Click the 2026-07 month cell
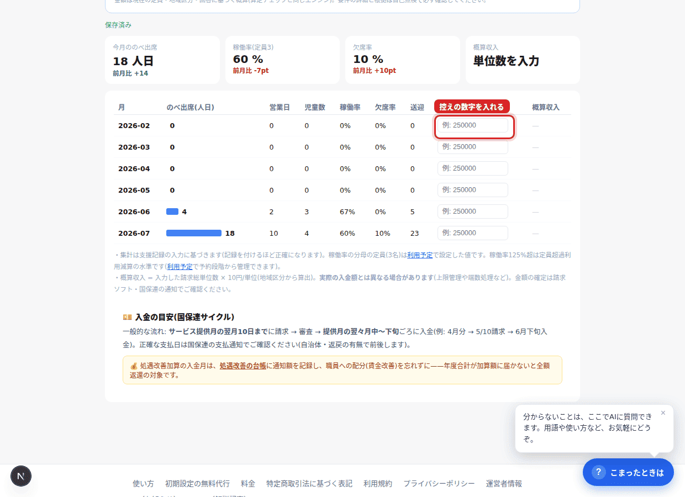The width and height of the screenshot is (685, 497). (x=134, y=234)
